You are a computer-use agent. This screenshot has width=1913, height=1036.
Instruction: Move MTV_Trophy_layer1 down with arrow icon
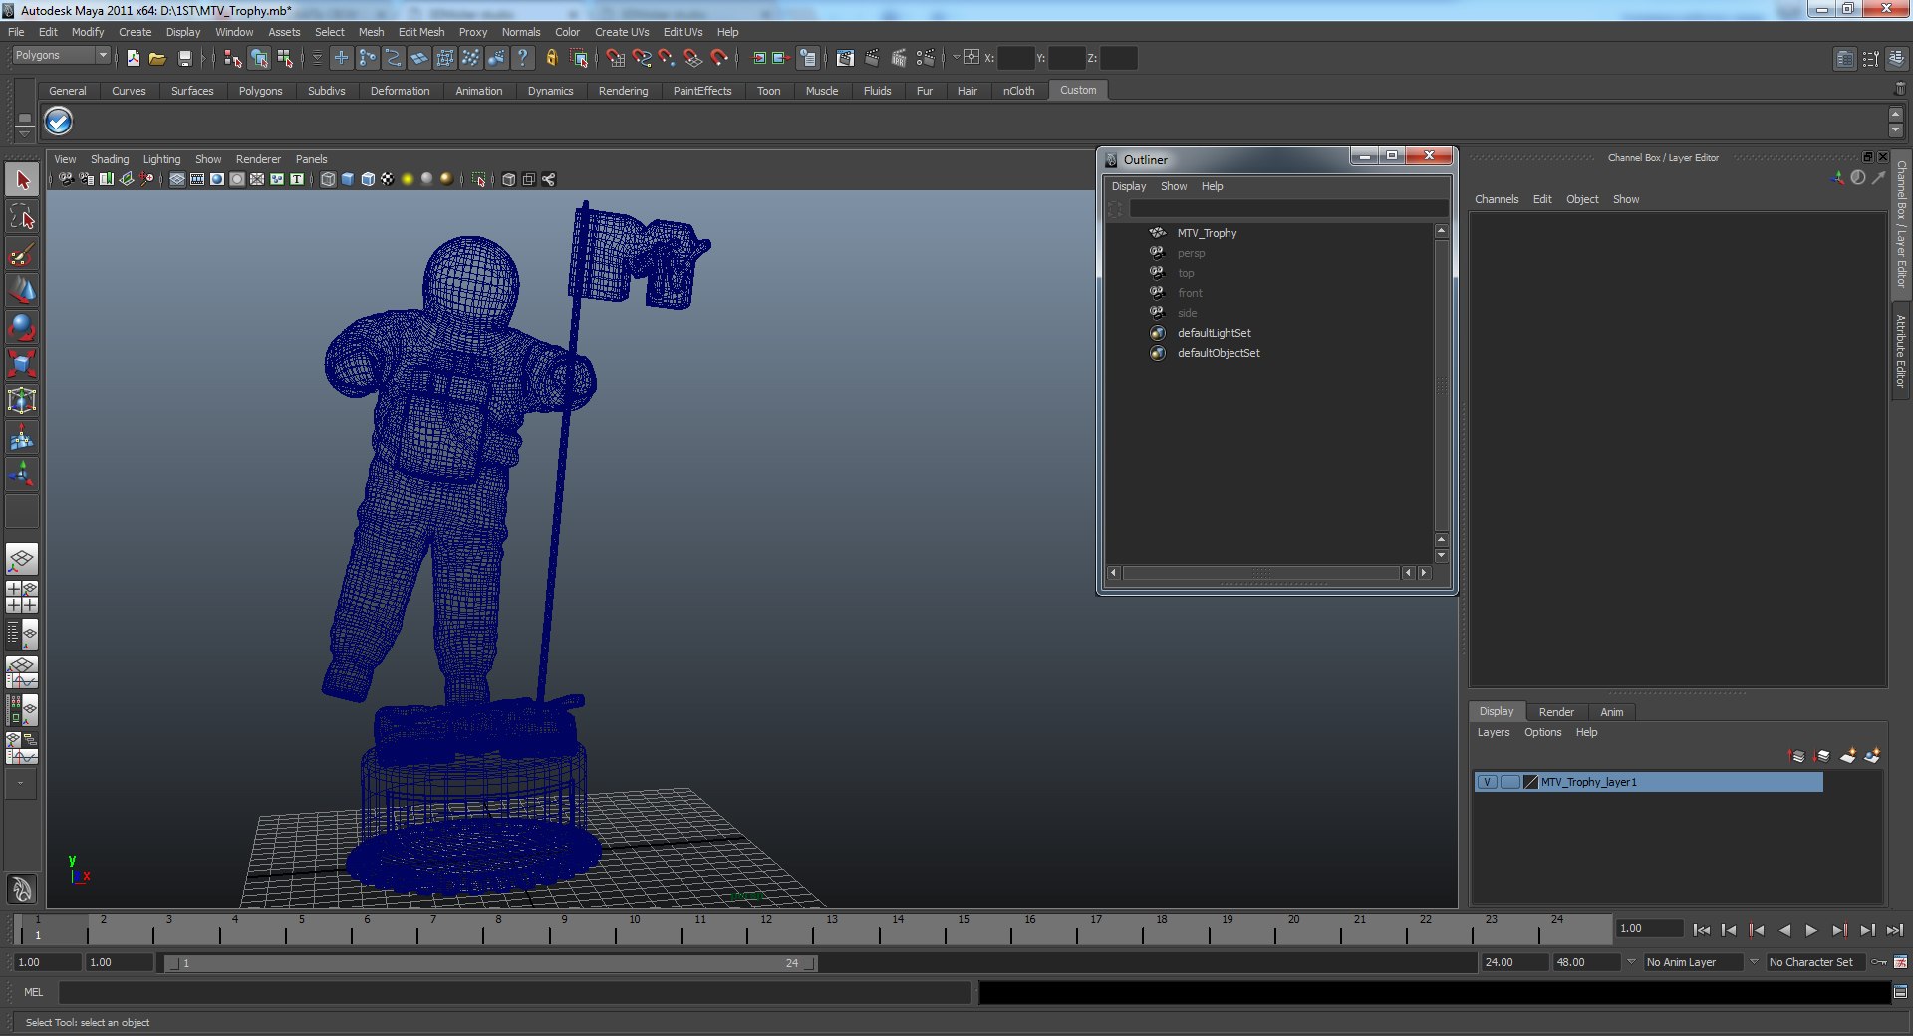tap(1822, 756)
